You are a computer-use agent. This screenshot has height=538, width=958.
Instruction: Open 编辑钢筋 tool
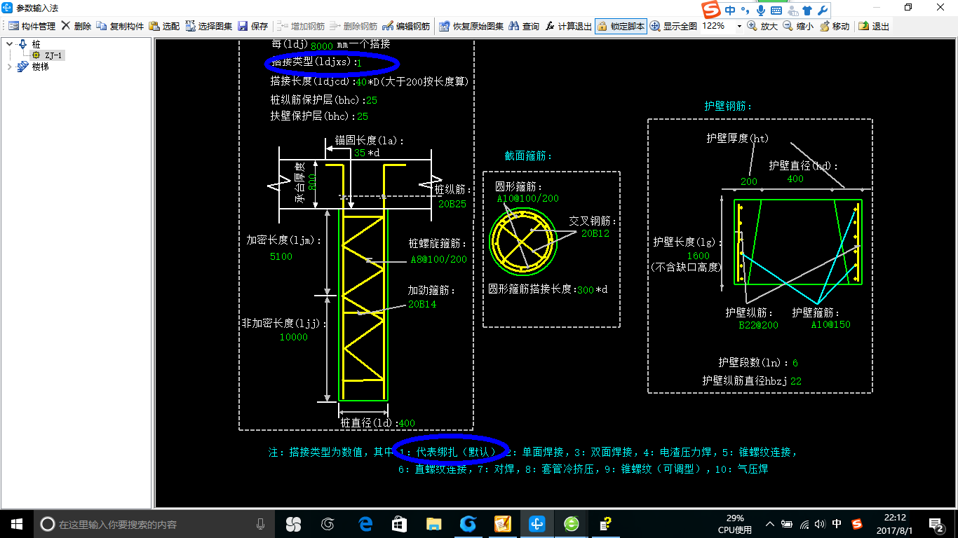tap(406, 26)
